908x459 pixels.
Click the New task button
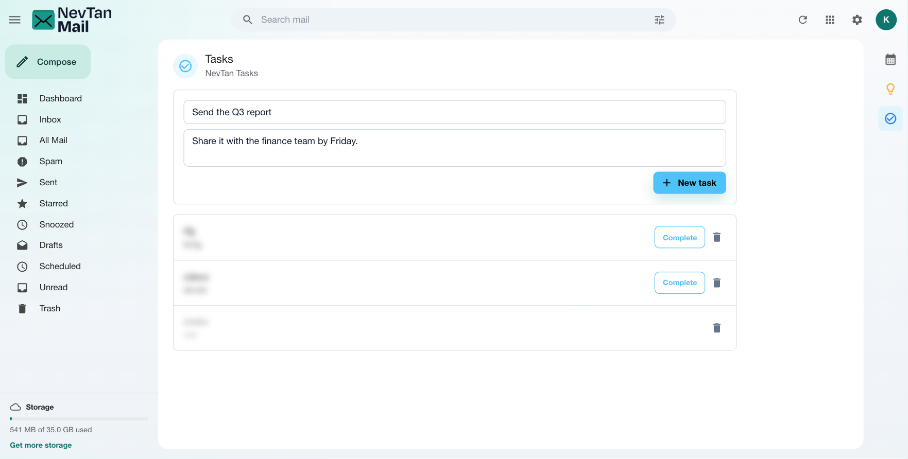(x=689, y=183)
